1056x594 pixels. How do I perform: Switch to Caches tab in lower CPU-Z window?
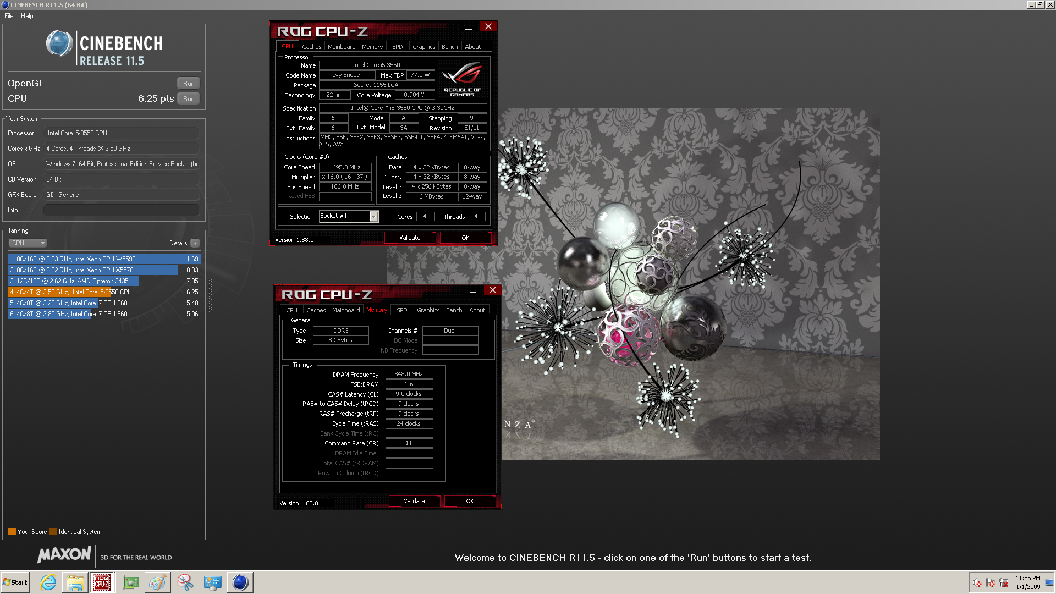click(316, 310)
